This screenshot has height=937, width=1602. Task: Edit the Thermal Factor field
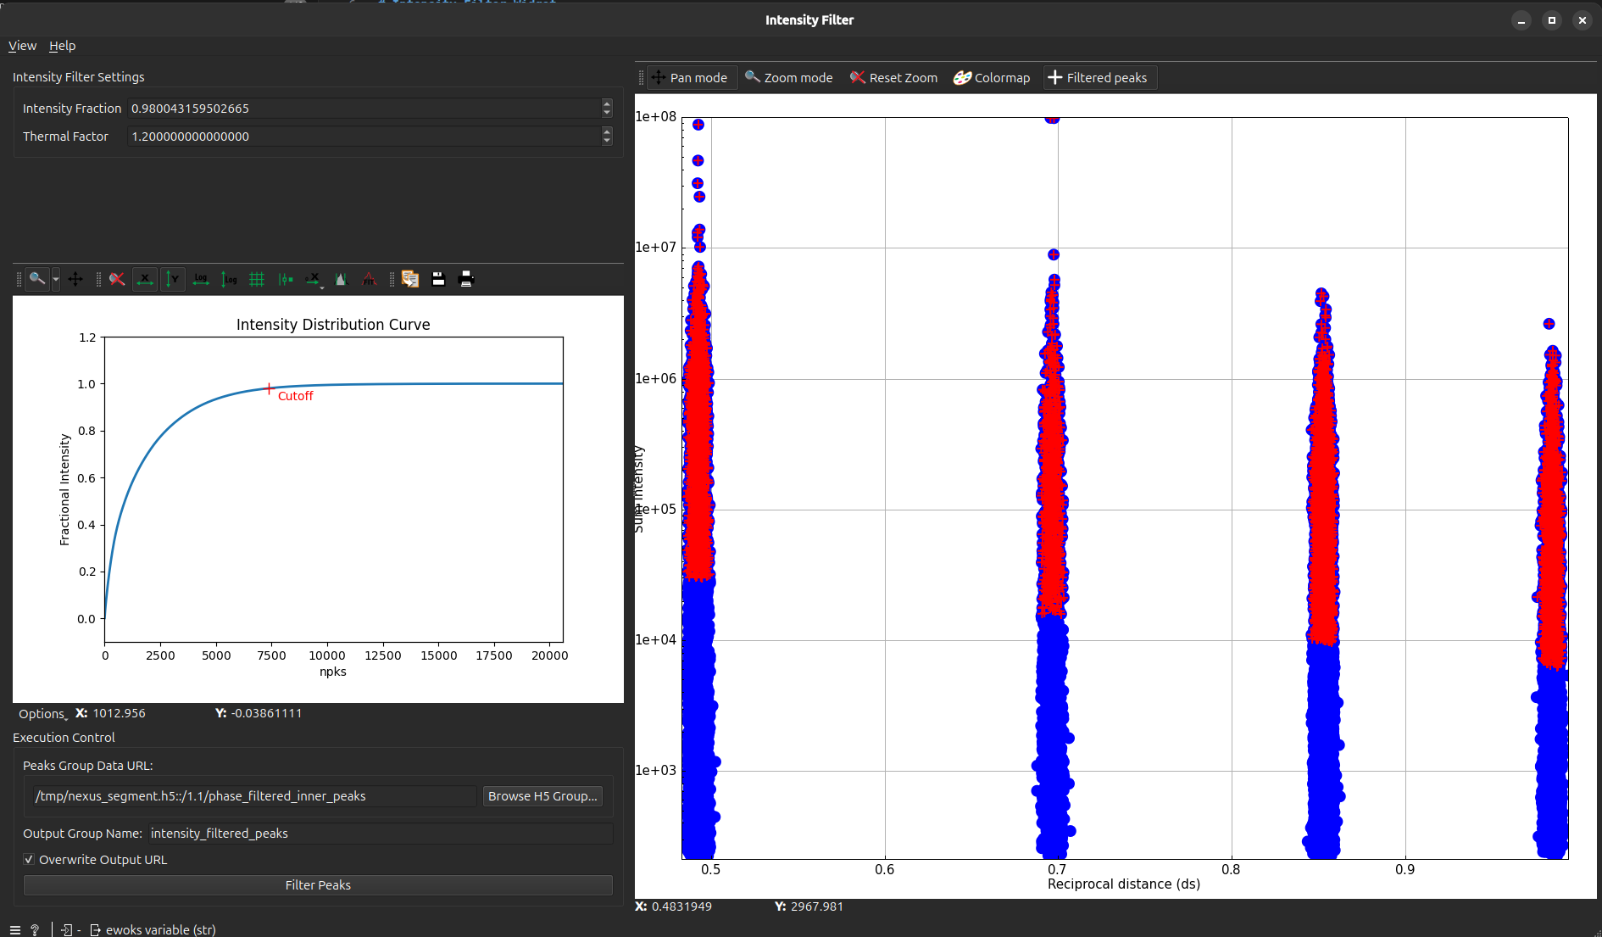[364, 137]
